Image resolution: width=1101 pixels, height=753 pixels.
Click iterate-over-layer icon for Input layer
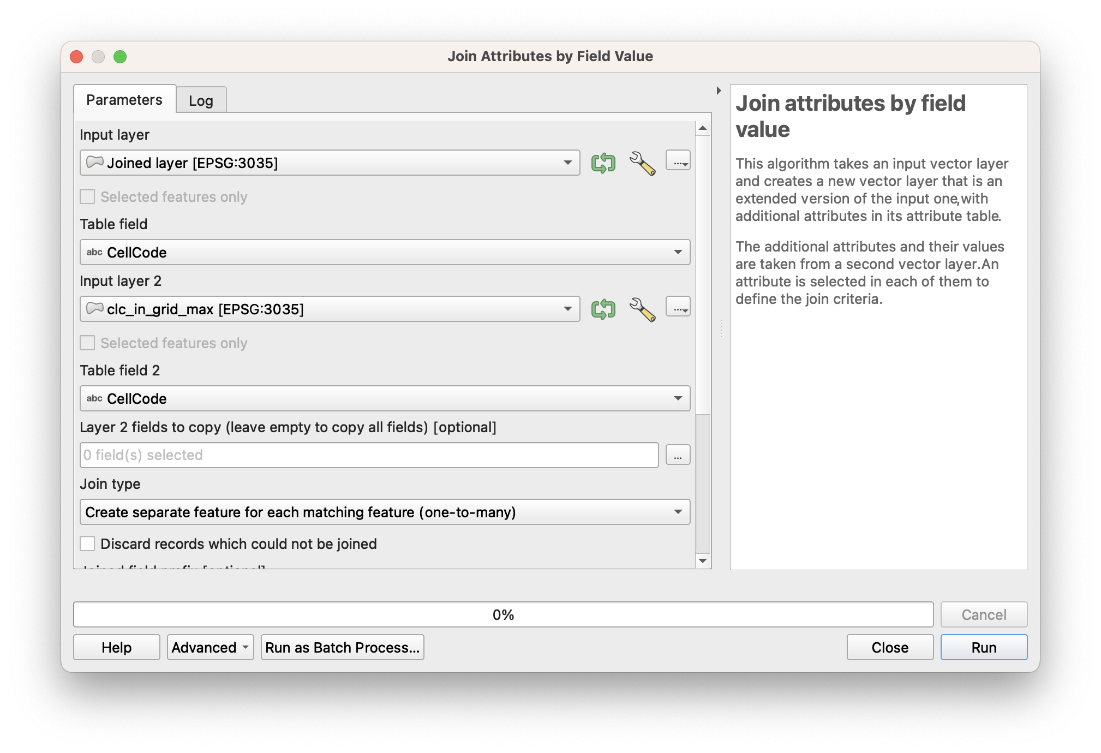point(603,163)
